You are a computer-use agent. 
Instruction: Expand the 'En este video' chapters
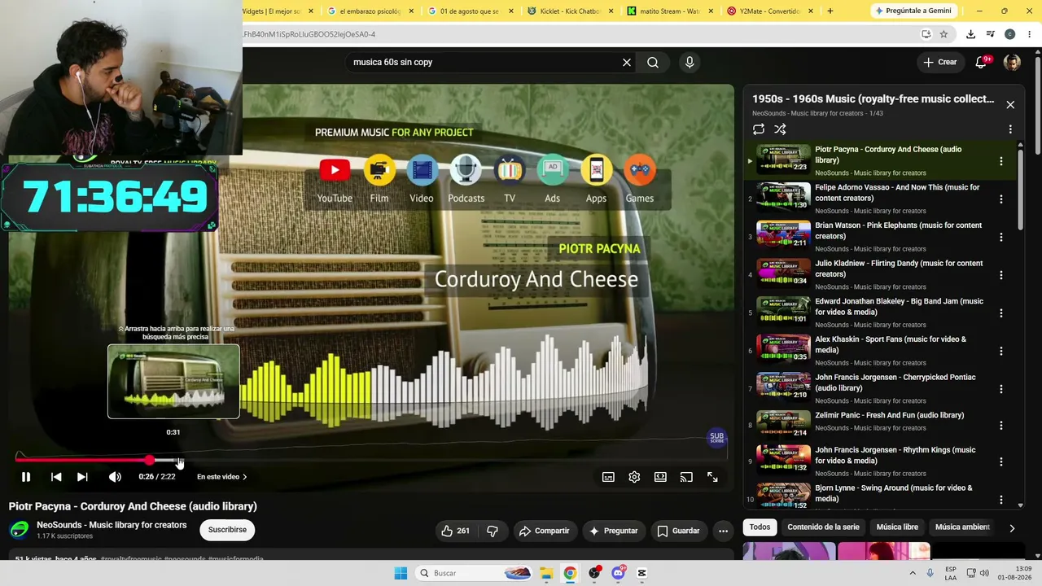point(222,477)
